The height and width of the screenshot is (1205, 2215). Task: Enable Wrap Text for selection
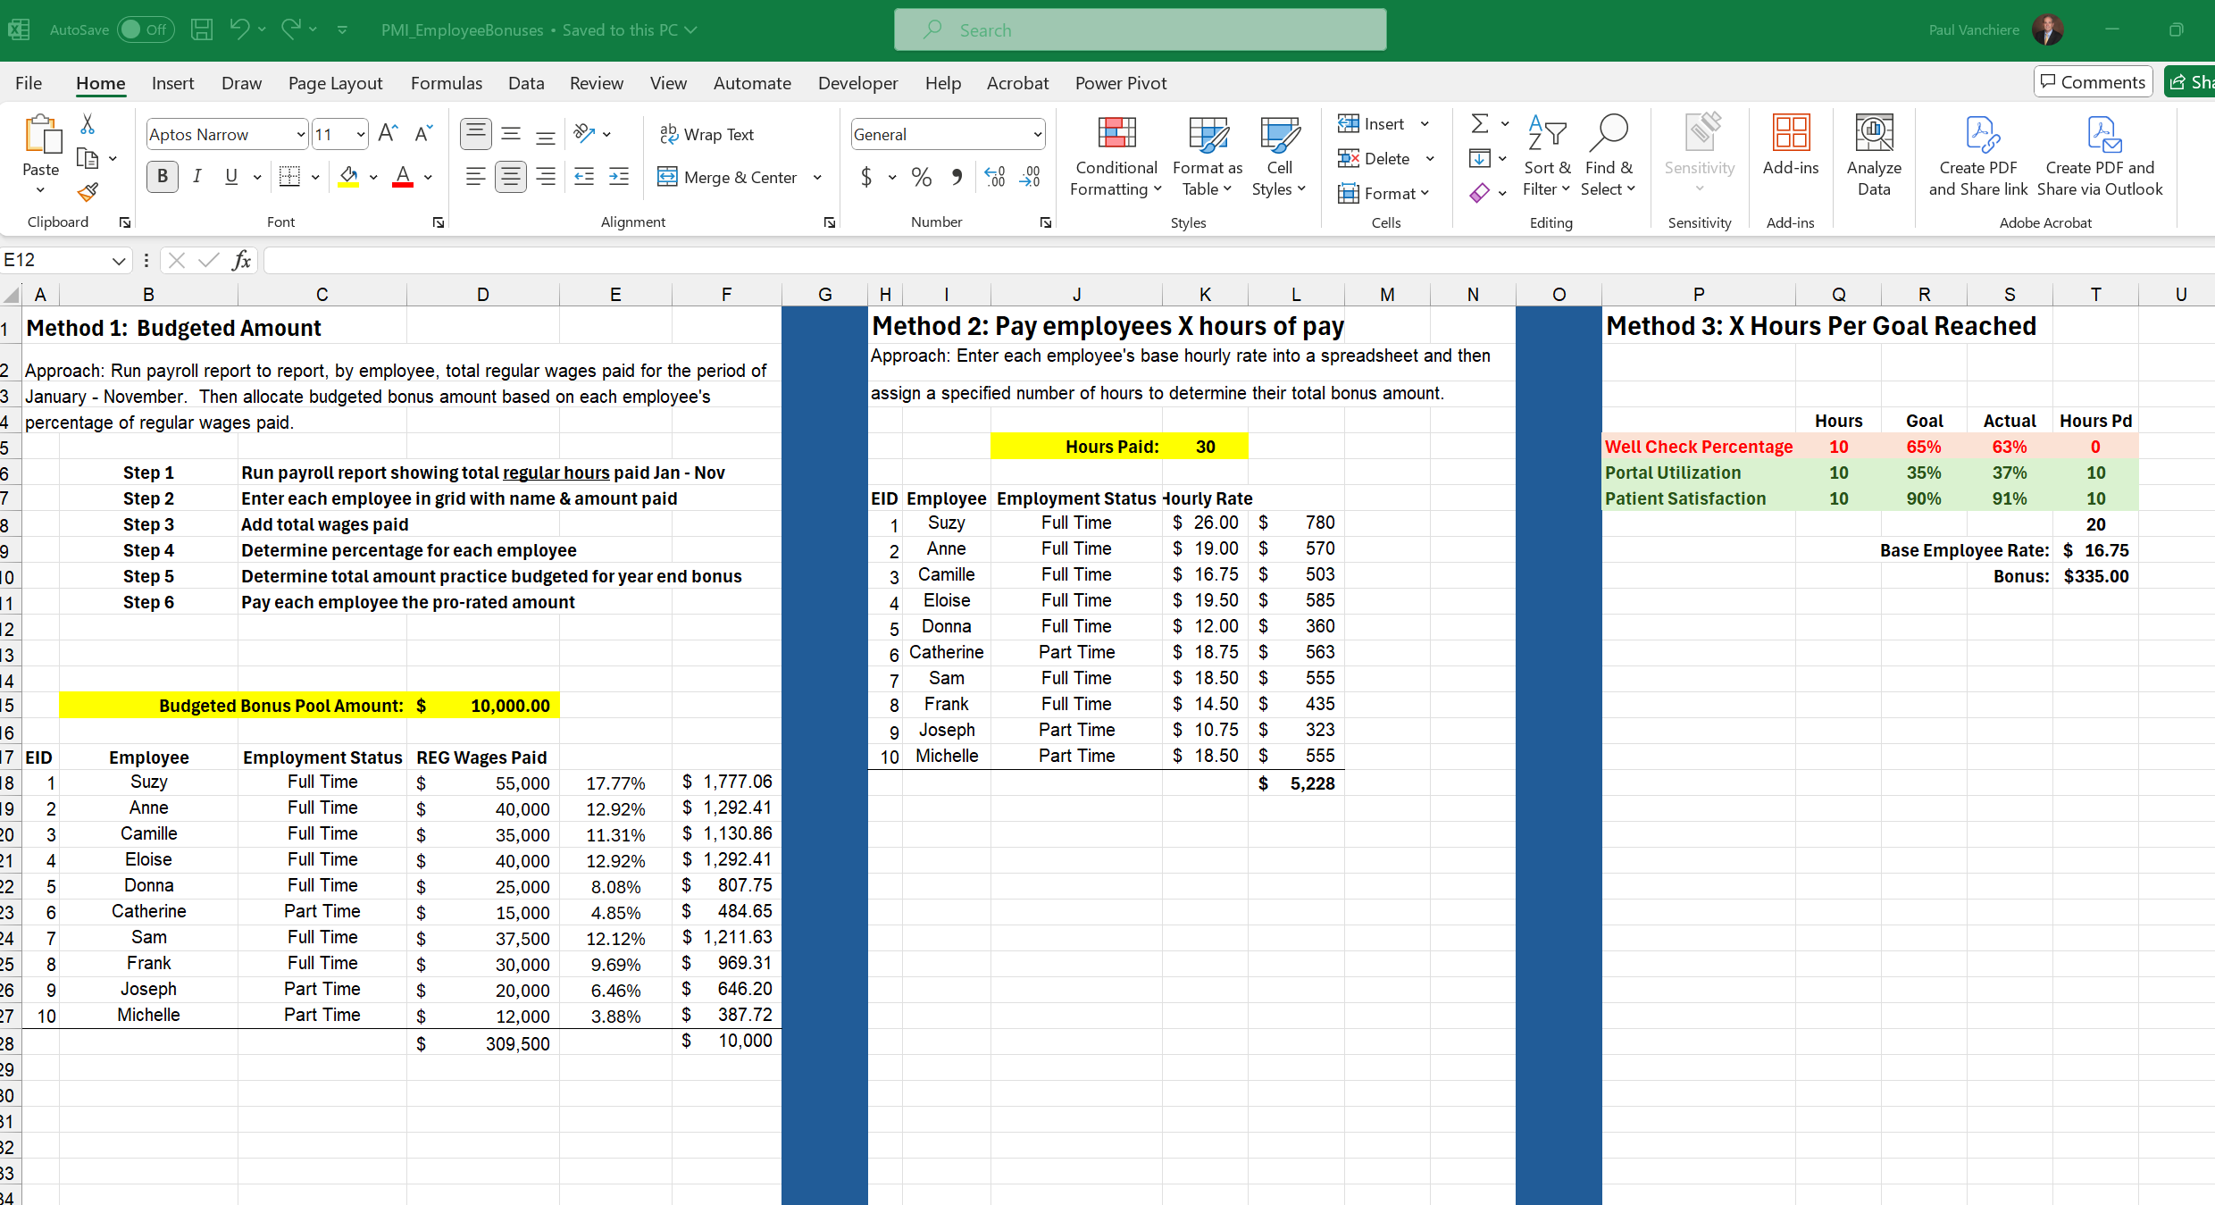tap(708, 133)
